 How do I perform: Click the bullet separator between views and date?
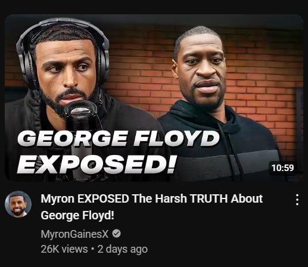92,249
